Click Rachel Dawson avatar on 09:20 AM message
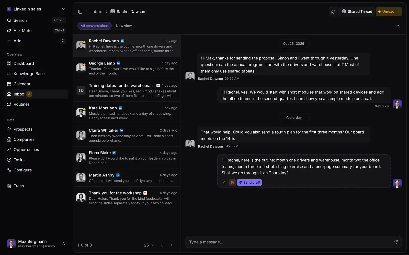This screenshot has height=255, width=409. pyautogui.click(x=190, y=76)
